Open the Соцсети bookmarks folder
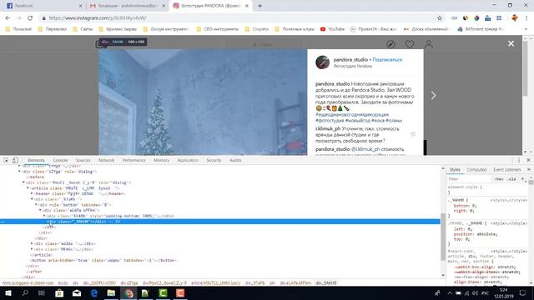This screenshot has height=300, width=534. tap(257, 29)
